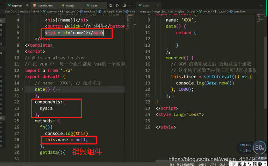The width and height of the screenshot is (268, 166).
Task: Click the right editor minimap
Action: [261, 18]
